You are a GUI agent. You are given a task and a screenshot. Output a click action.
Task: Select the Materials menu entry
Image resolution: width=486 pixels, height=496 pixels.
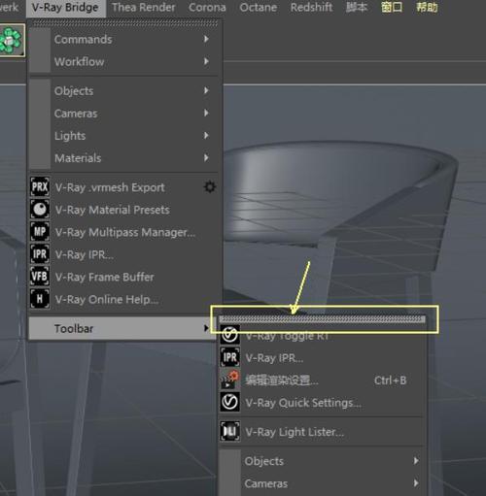pos(123,158)
